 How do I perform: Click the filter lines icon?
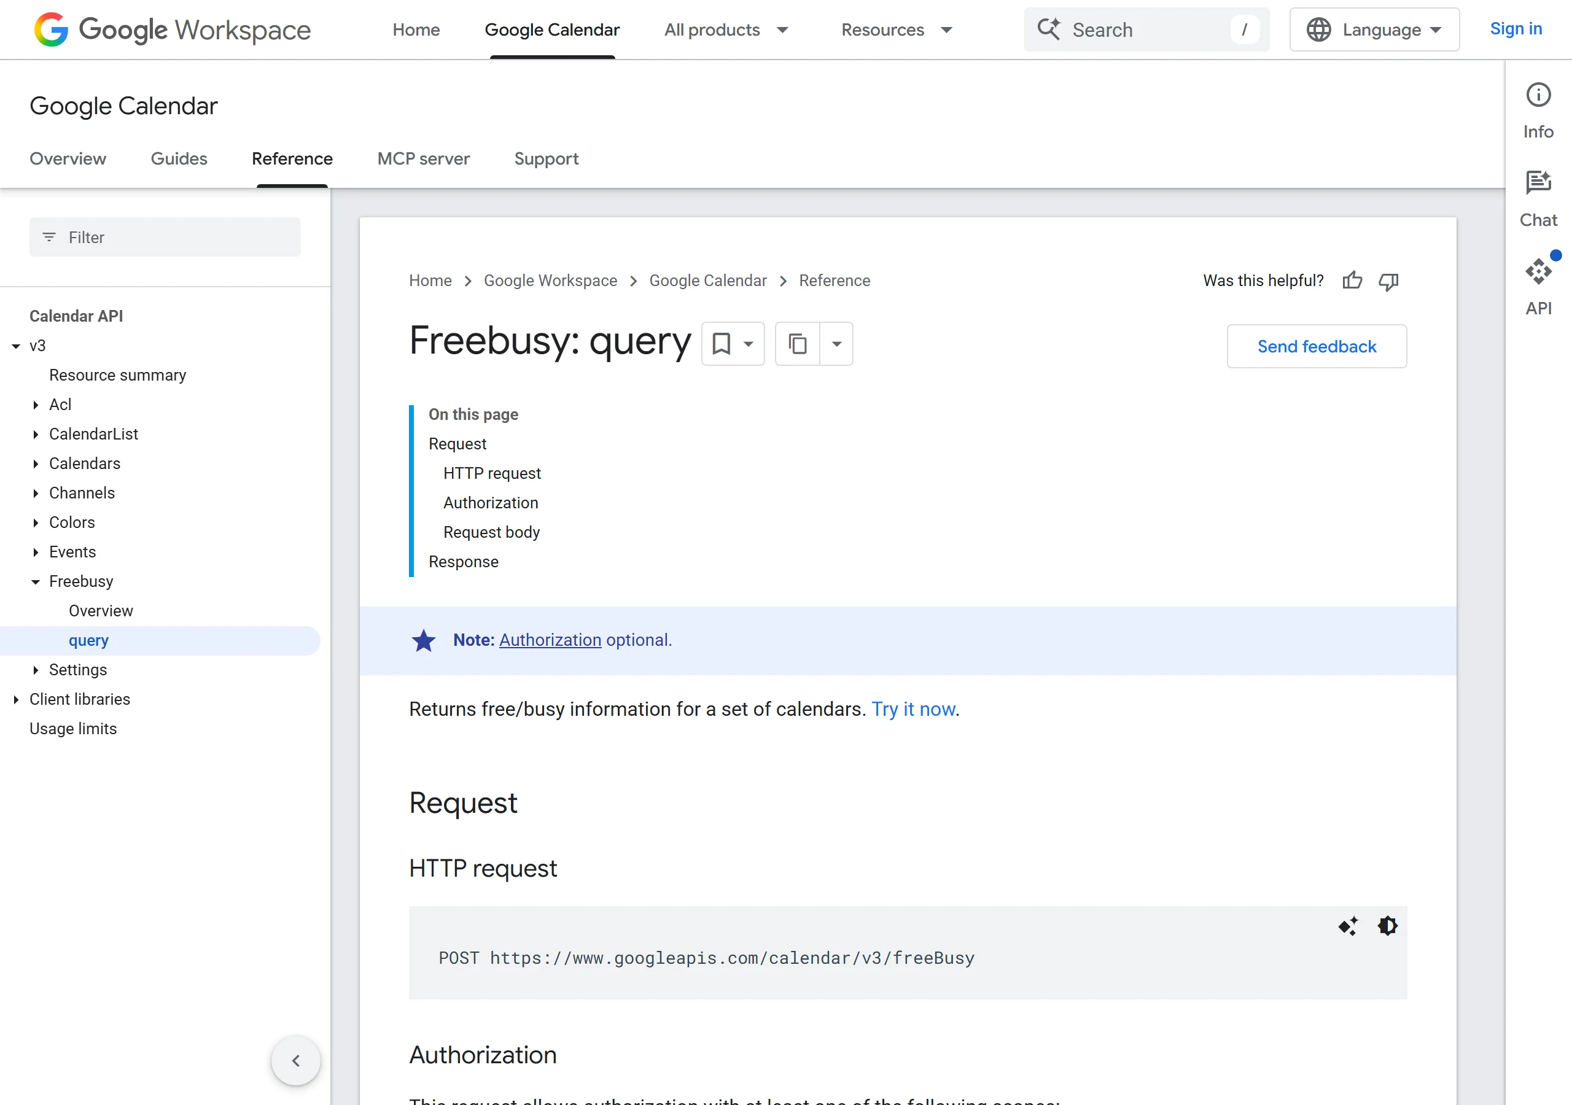49,237
